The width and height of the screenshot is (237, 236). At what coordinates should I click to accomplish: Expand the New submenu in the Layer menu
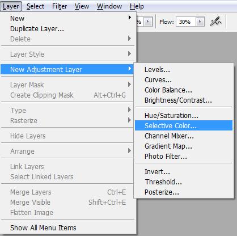tap(68, 18)
